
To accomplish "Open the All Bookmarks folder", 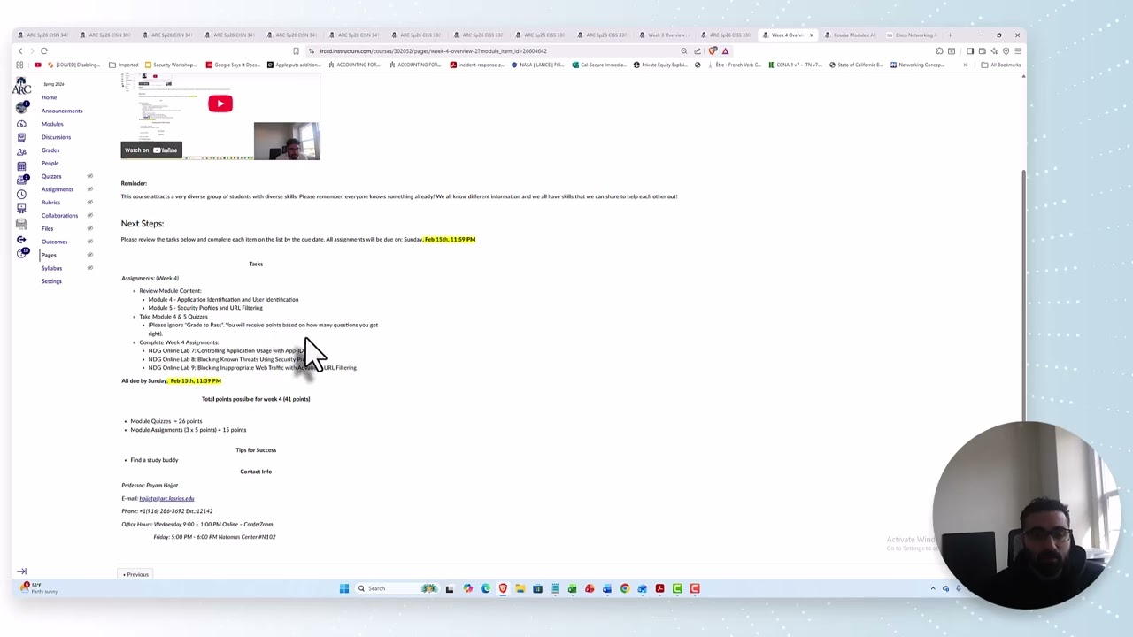I will (x=1000, y=65).
